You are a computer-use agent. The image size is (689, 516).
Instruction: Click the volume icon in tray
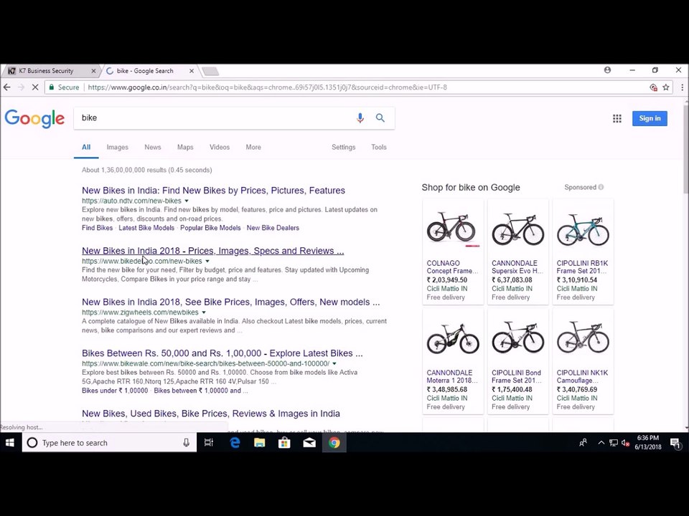(626, 443)
